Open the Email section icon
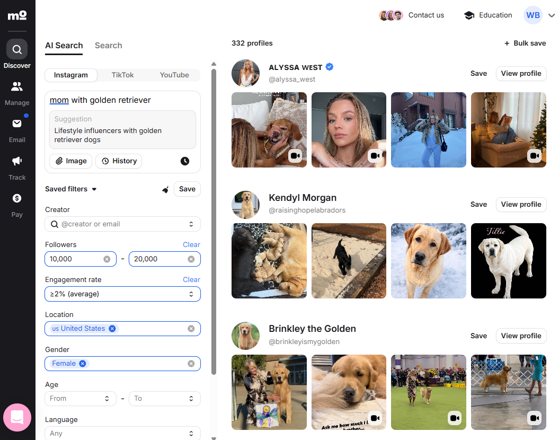 (17, 124)
